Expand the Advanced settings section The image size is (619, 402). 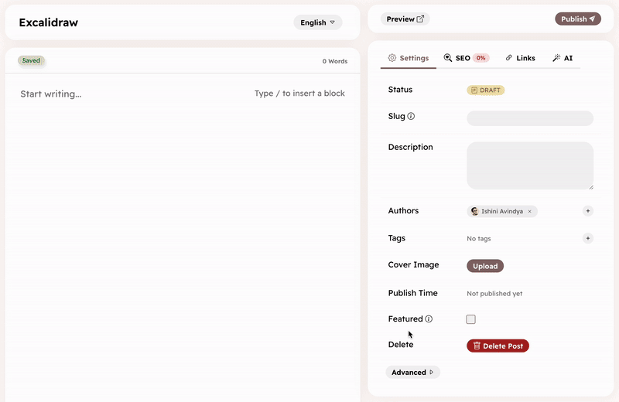click(412, 372)
